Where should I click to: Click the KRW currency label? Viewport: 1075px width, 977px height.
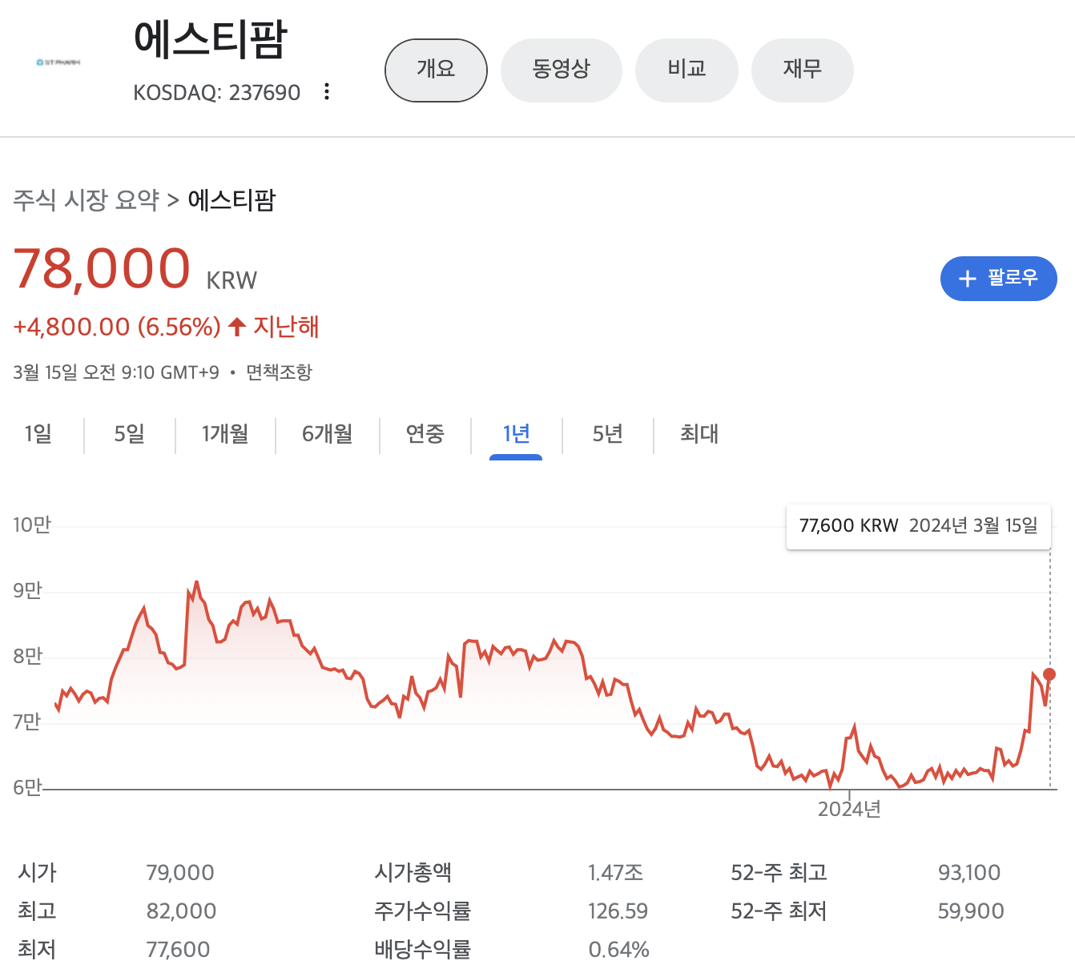click(x=232, y=280)
